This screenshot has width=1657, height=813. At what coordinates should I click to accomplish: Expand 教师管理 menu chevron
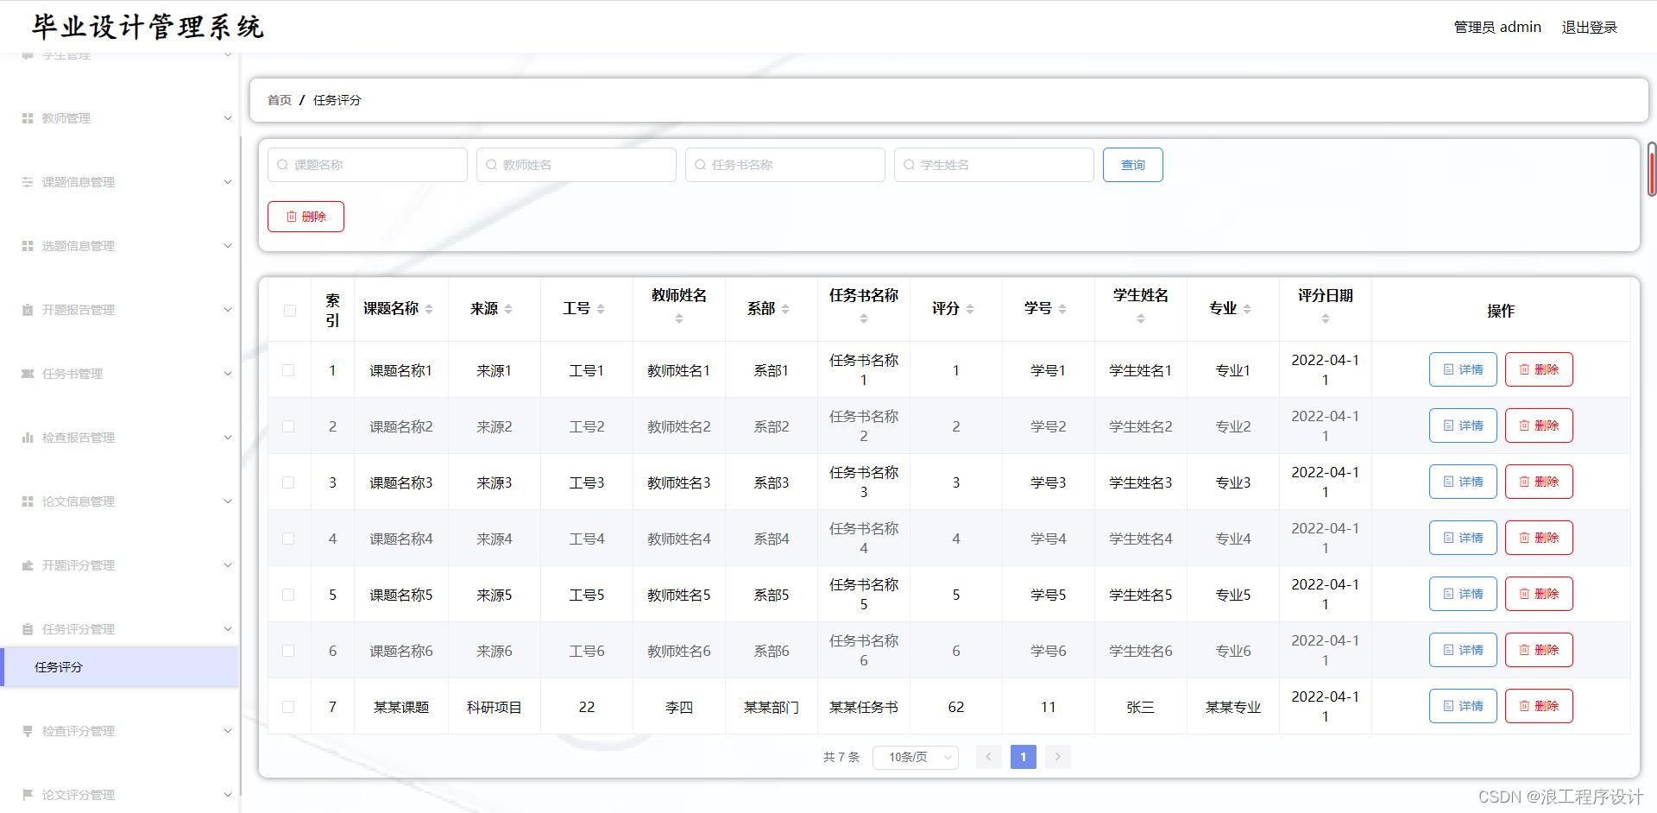pyautogui.click(x=228, y=118)
